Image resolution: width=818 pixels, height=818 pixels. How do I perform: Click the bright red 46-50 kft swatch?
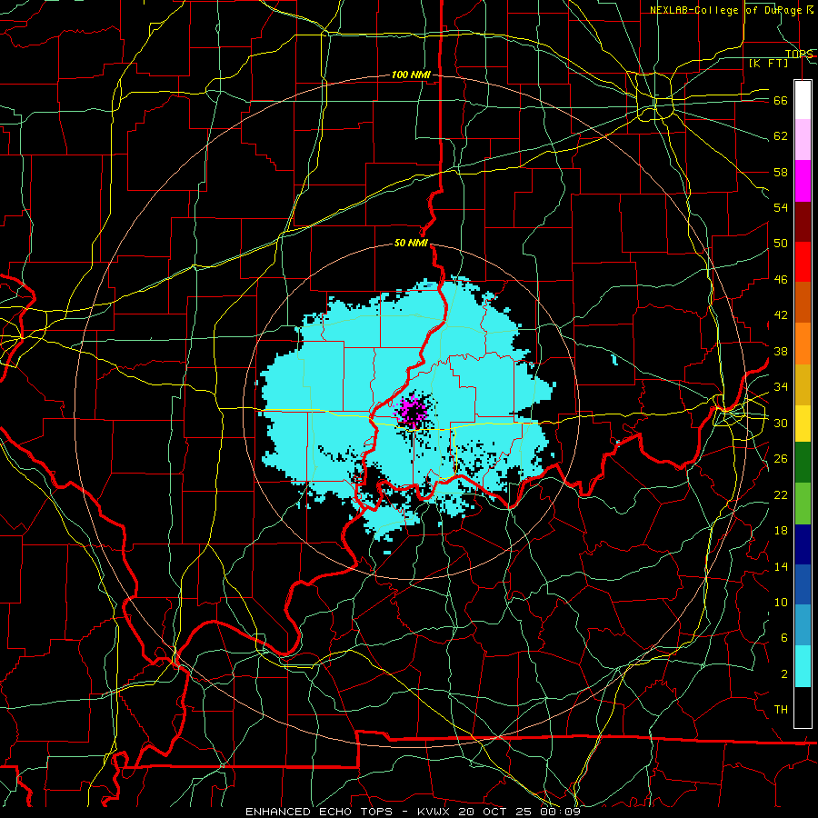[x=803, y=262]
